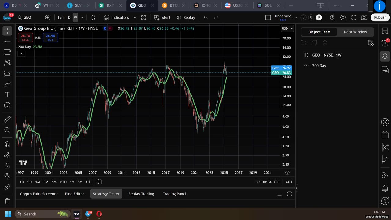This screenshot has height=220, width=391.
Task: Collapse the indicator legend chevron
Action: tap(21, 54)
